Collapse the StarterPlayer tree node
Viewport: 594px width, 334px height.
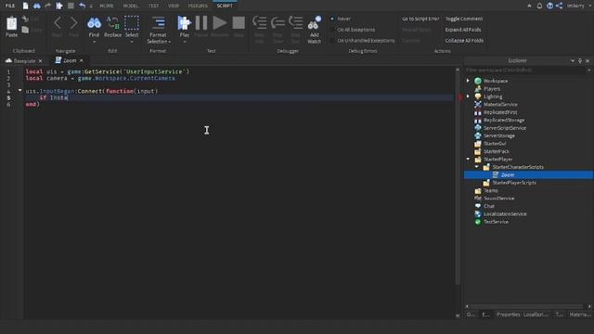click(468, 159)
